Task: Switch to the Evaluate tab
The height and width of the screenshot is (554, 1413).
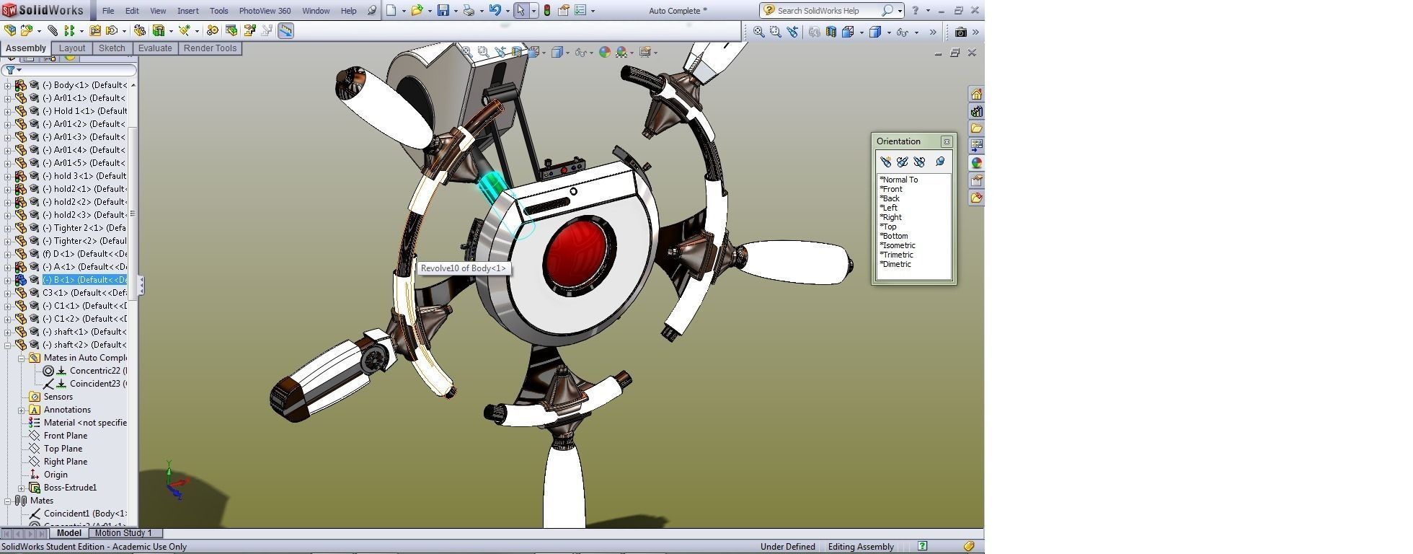Action: (x=155, y=48)
